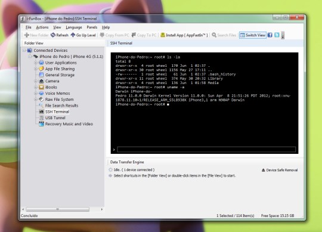The image size is (322, 232).
Task: Click folder view right scroll arrow
Action: click(102, 209)
